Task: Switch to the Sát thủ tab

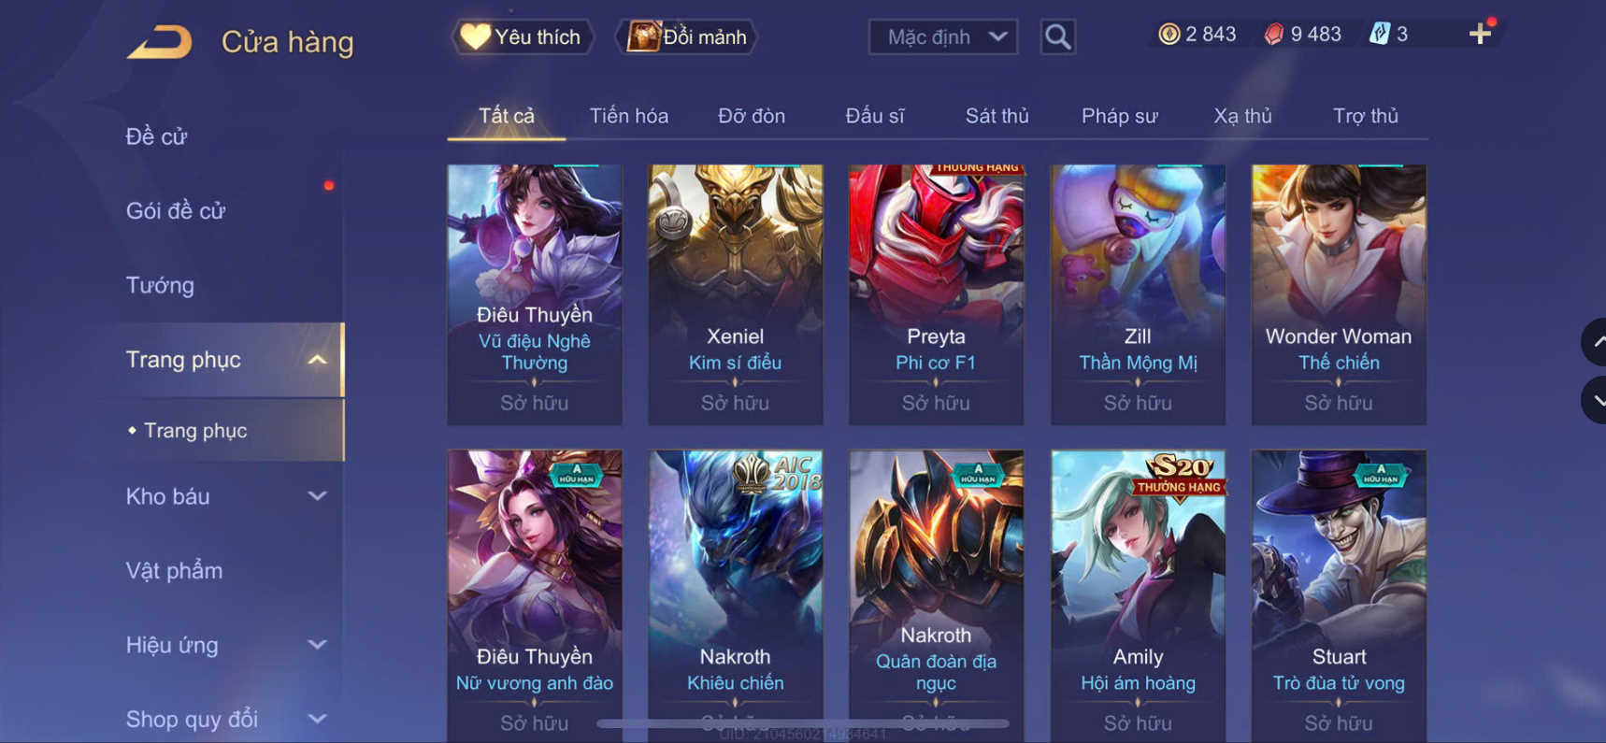Action: coord(997,116)
